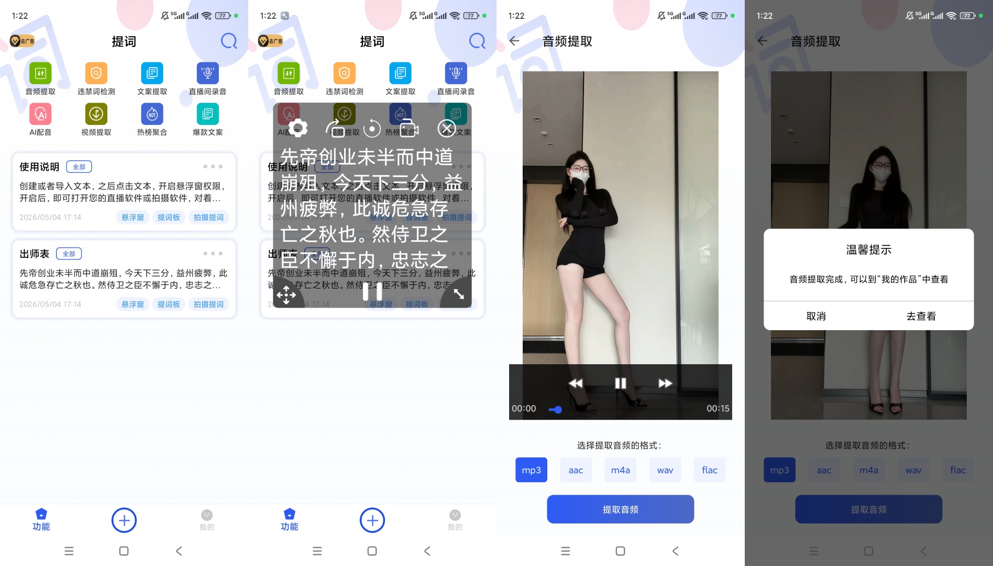The width and height of the screenshot is (993, 566).
Task: Click the video playback progress slider knob
Action: point(558,410)
